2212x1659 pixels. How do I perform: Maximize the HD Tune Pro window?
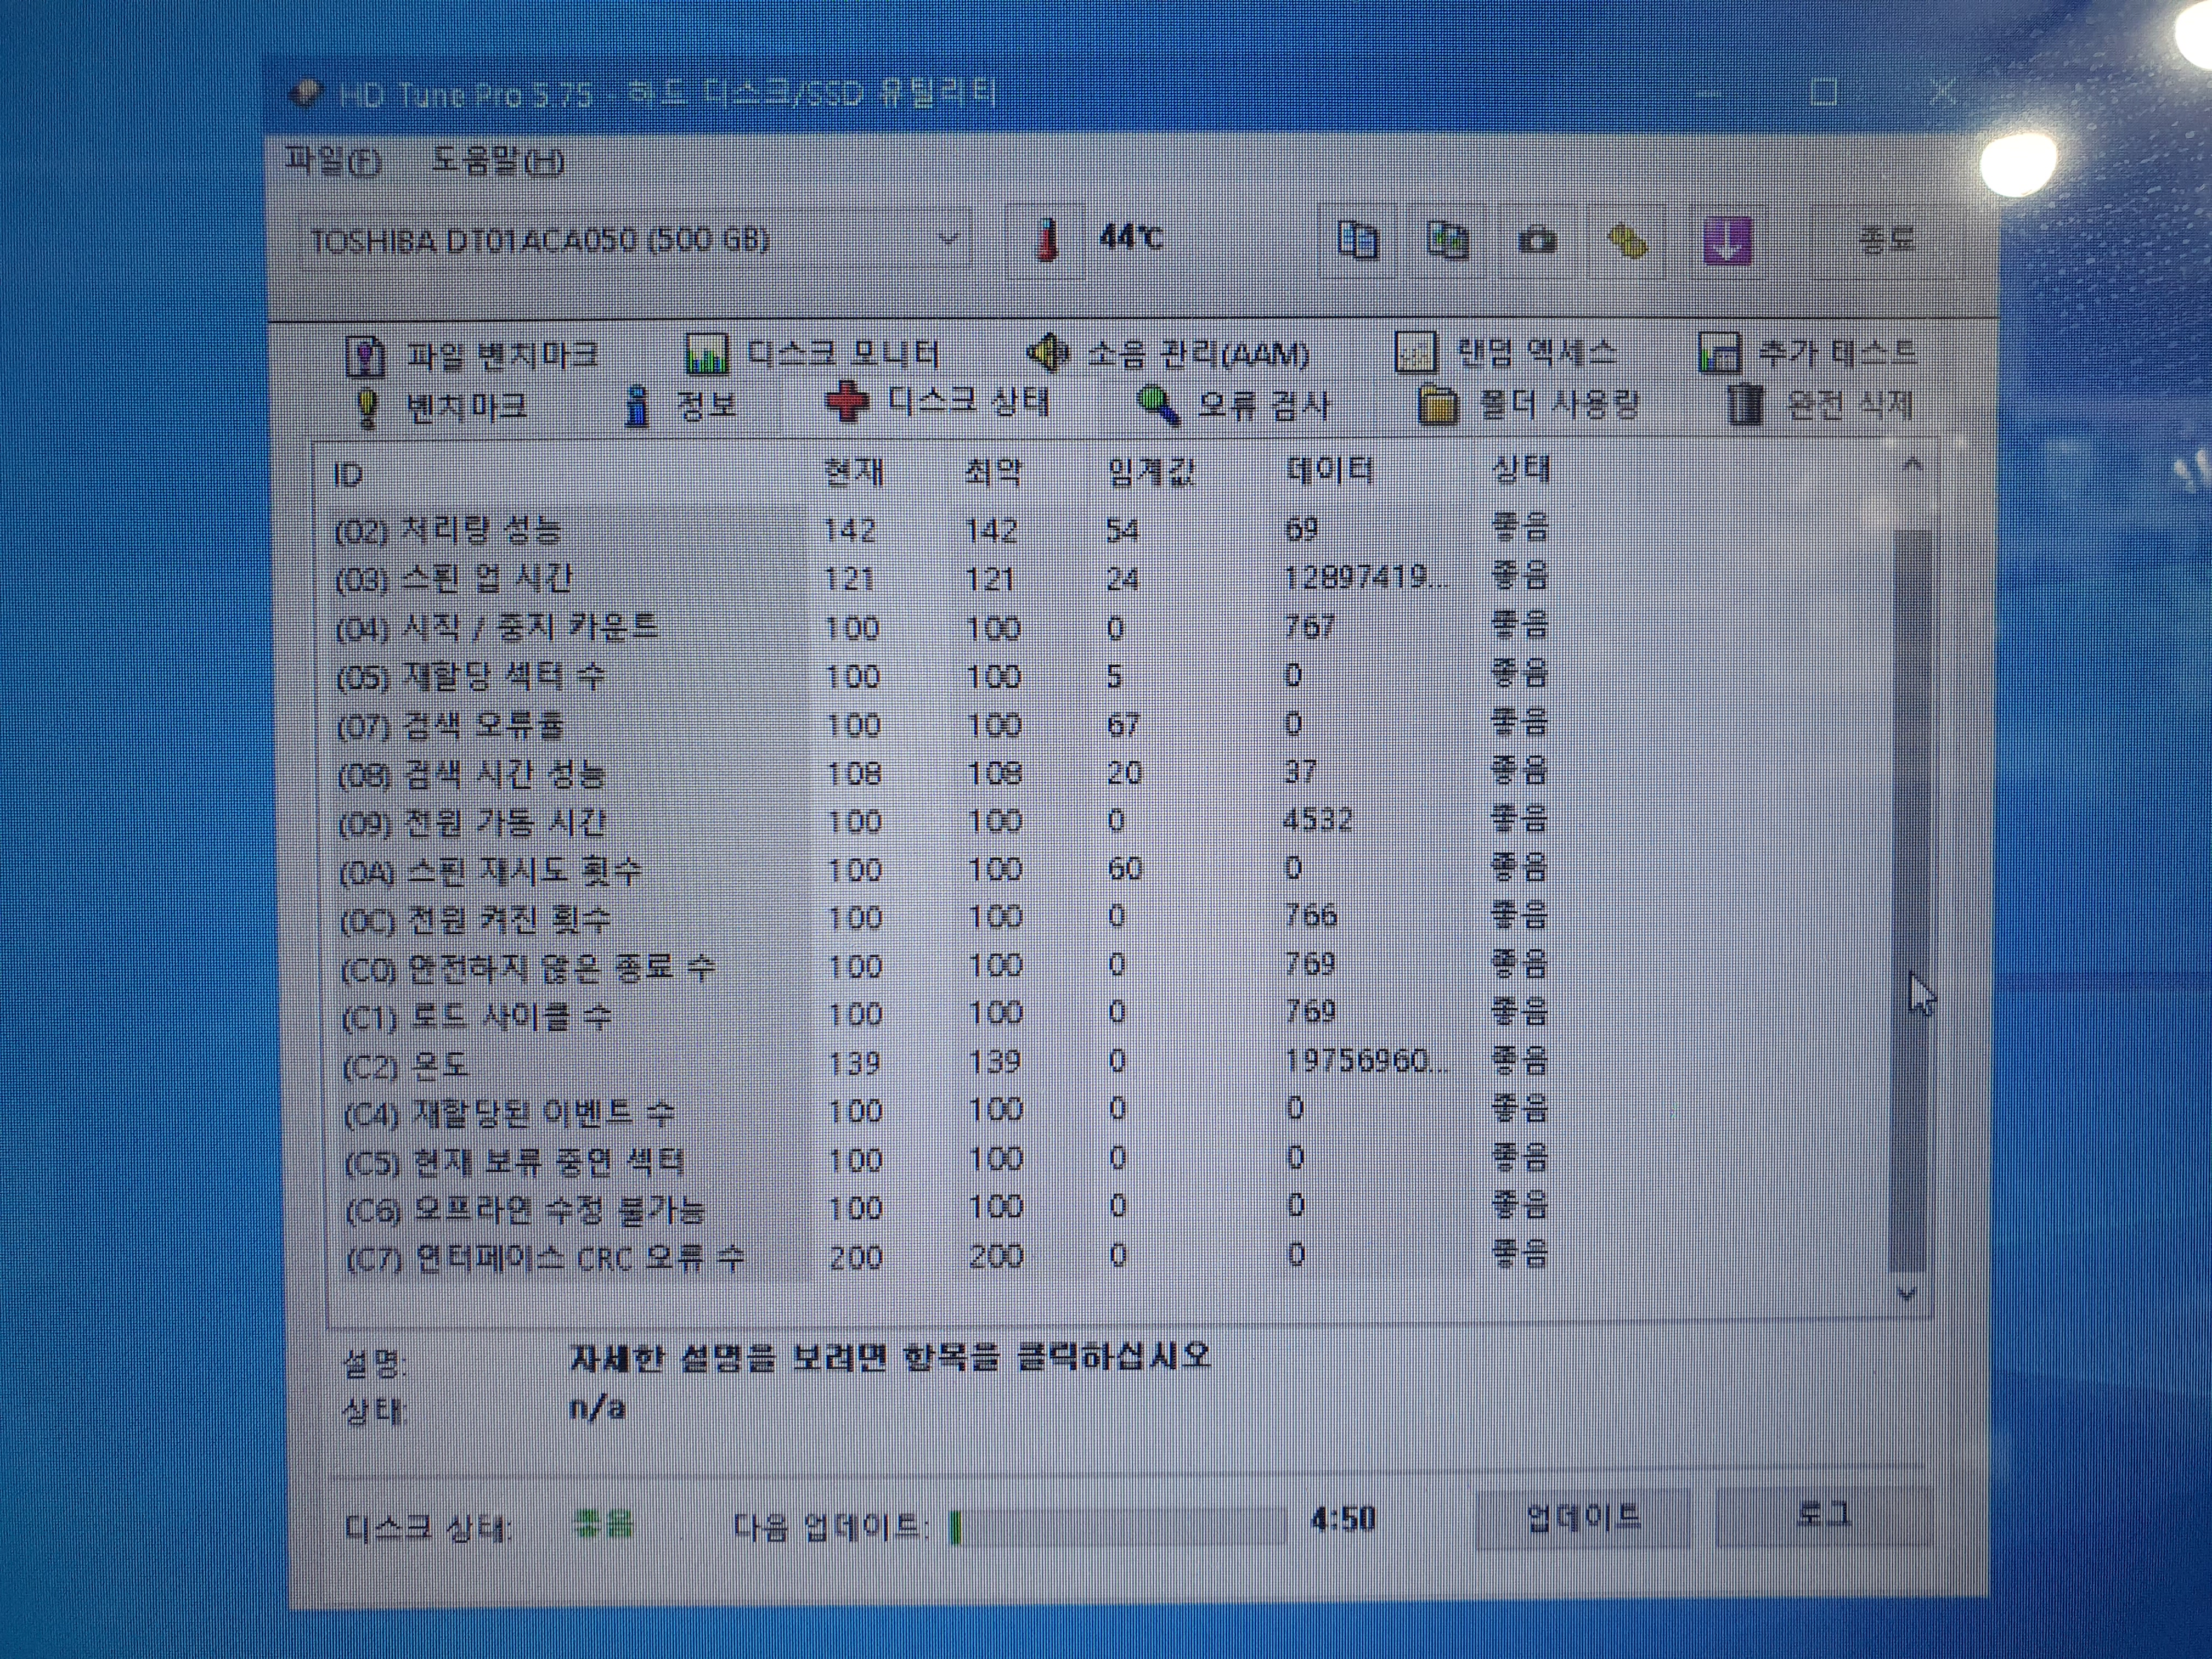(x=1824, y=92)
